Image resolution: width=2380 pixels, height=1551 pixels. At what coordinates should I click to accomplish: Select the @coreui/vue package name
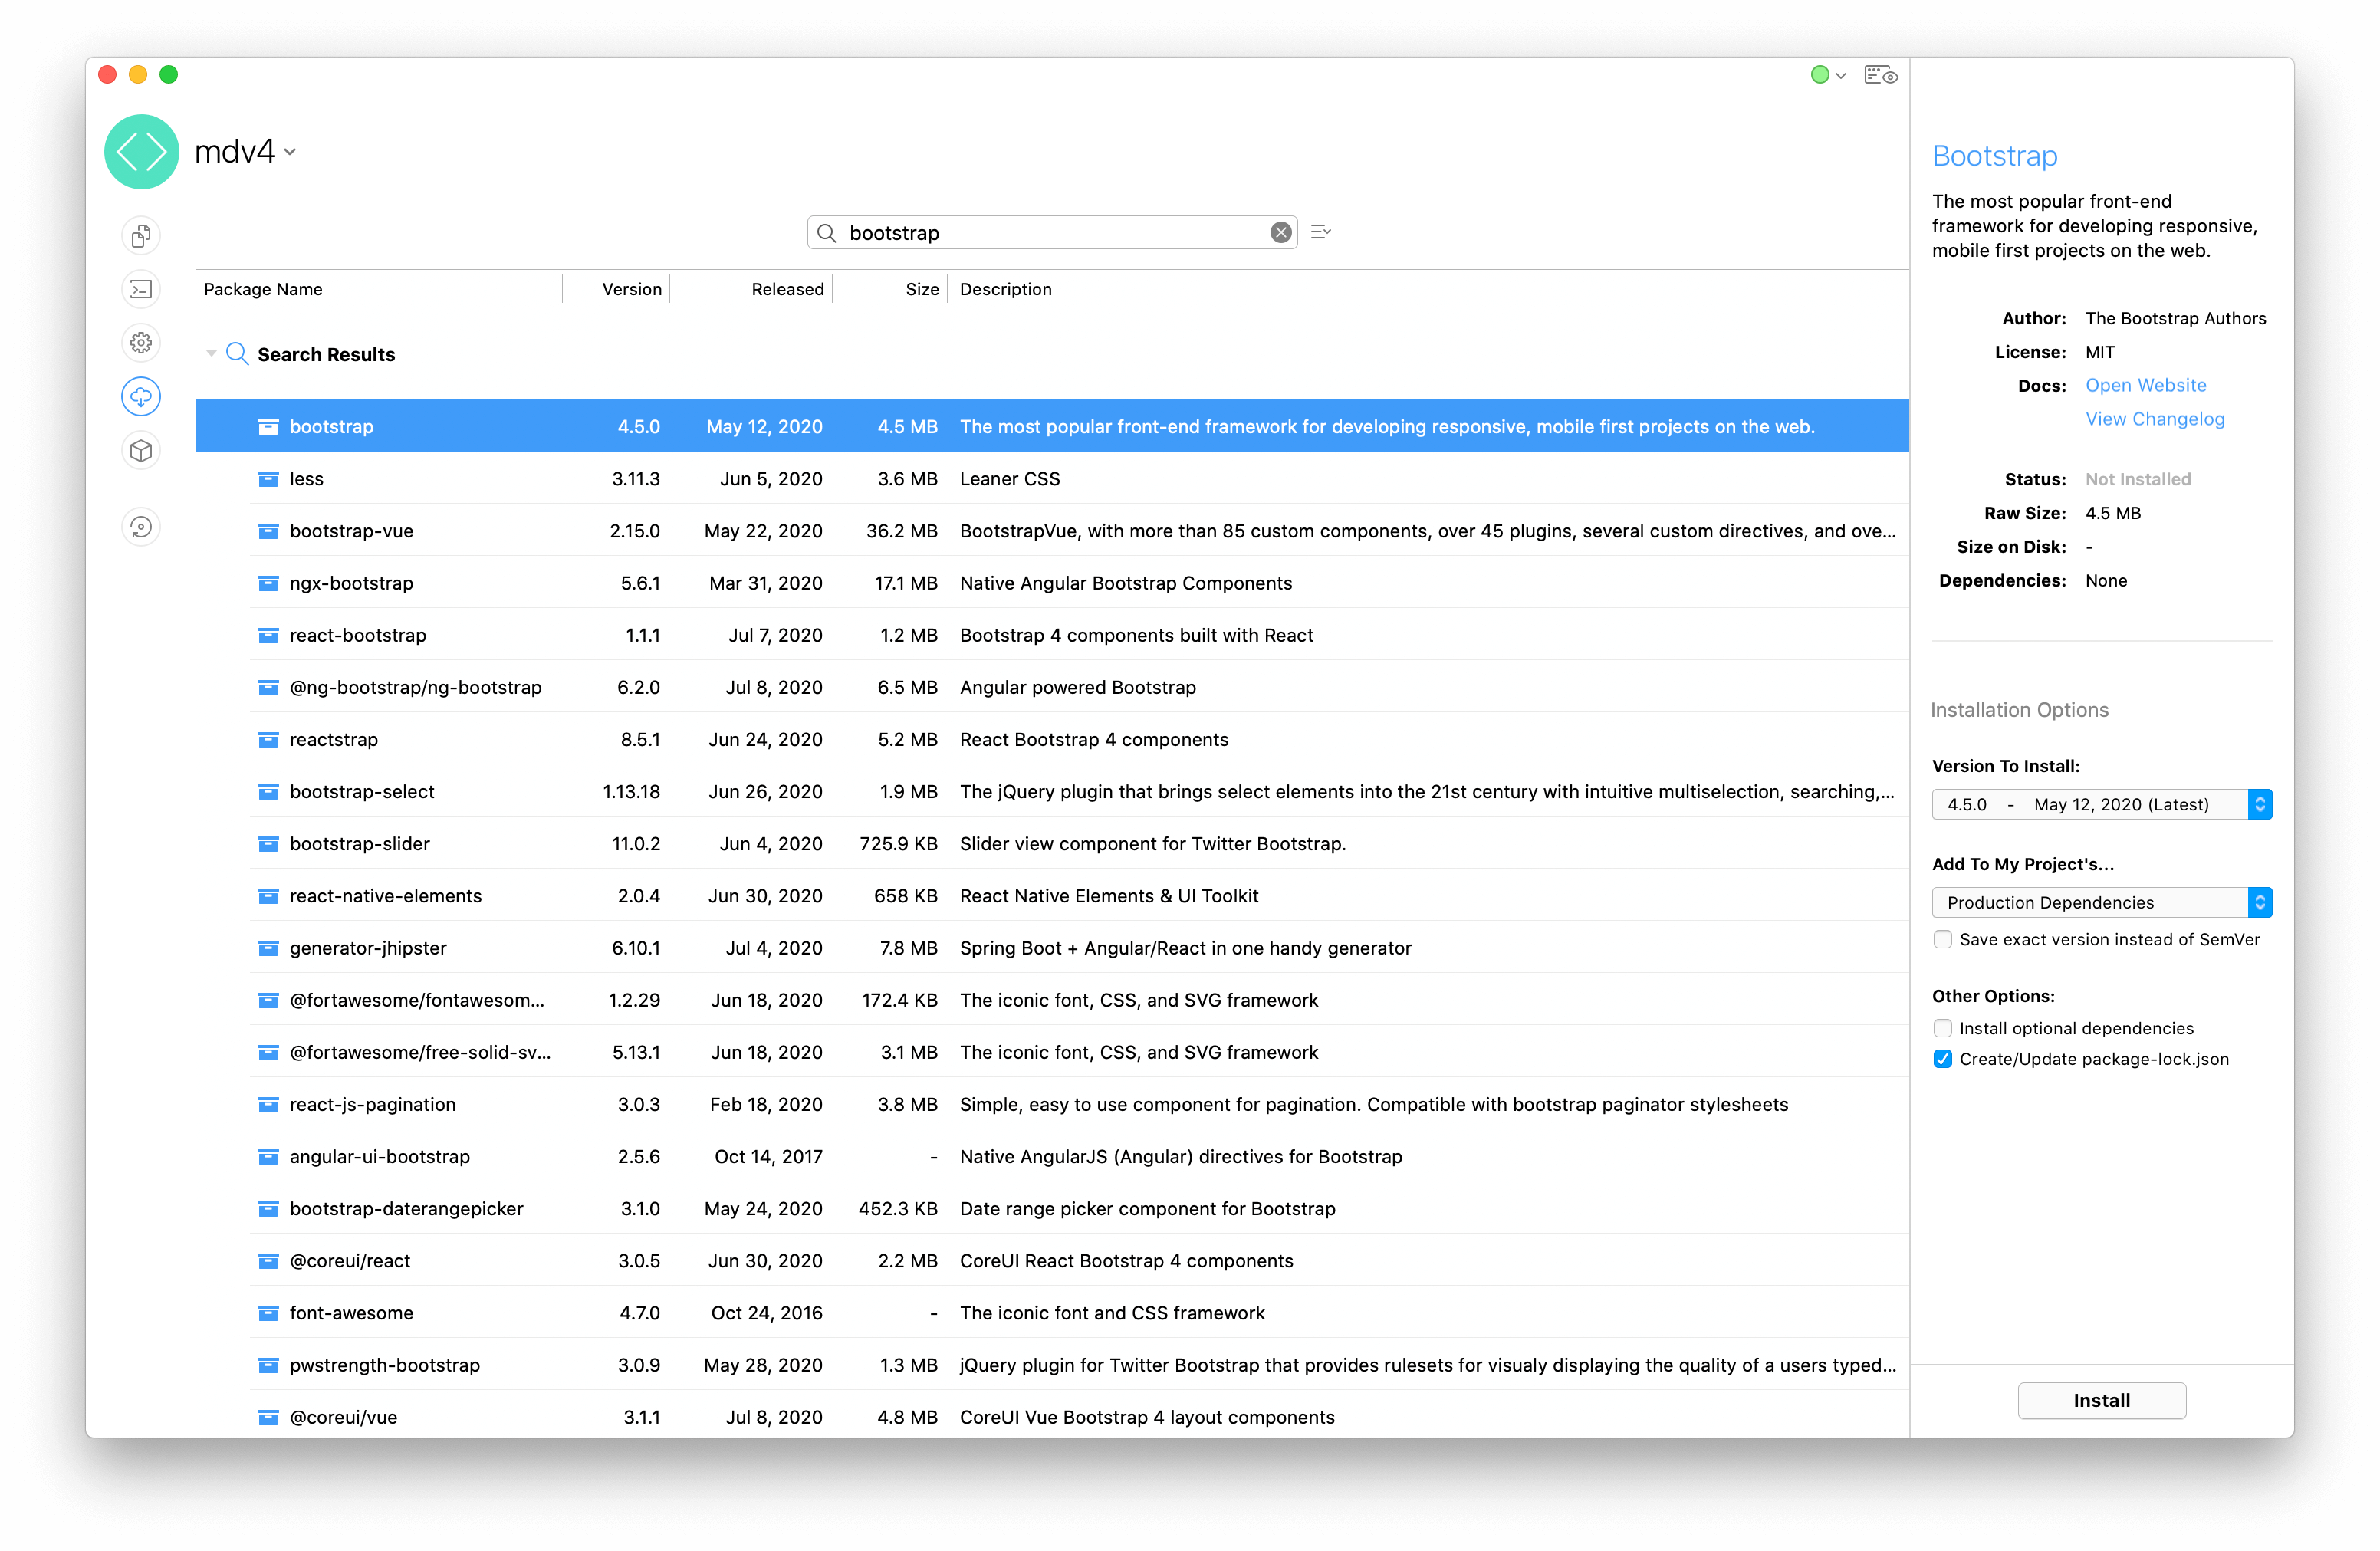[343, 1417]
